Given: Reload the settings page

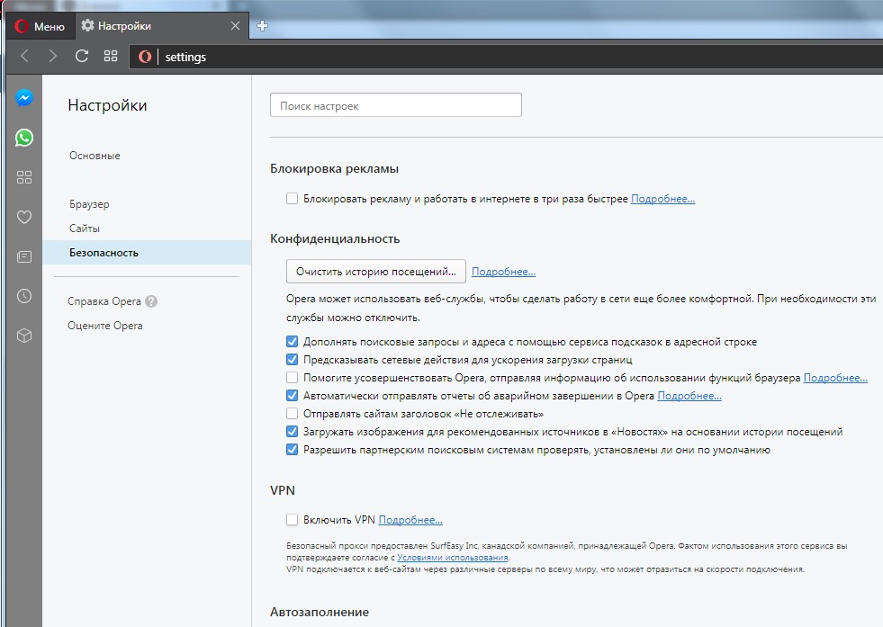Looking at the screenshot, I should (x=82, y=56).
